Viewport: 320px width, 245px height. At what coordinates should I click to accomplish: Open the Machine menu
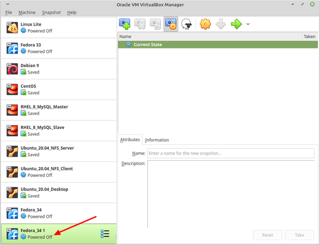27,12
